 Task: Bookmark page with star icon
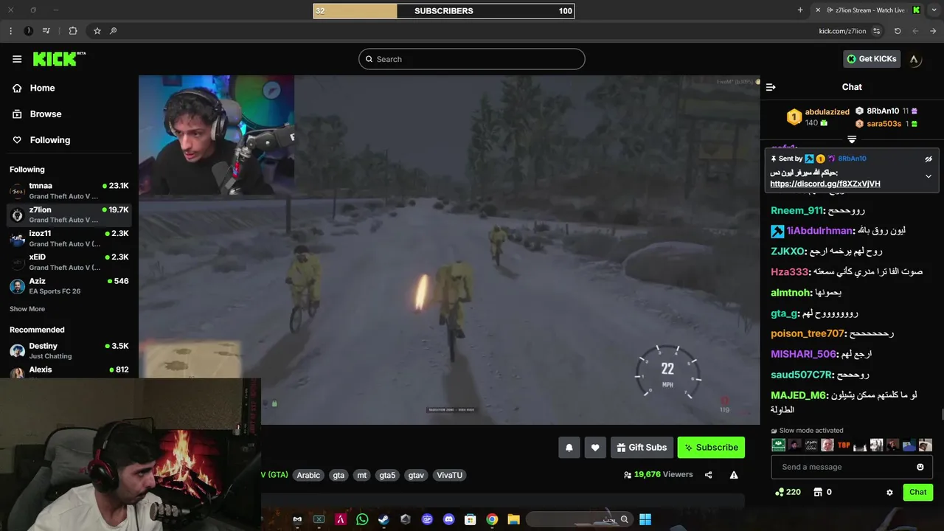tap(97, 31)
